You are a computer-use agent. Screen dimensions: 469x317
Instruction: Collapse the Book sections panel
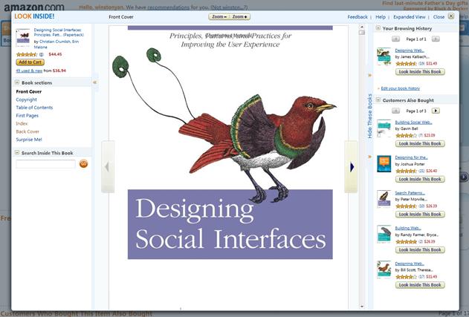tap(16, 82)
